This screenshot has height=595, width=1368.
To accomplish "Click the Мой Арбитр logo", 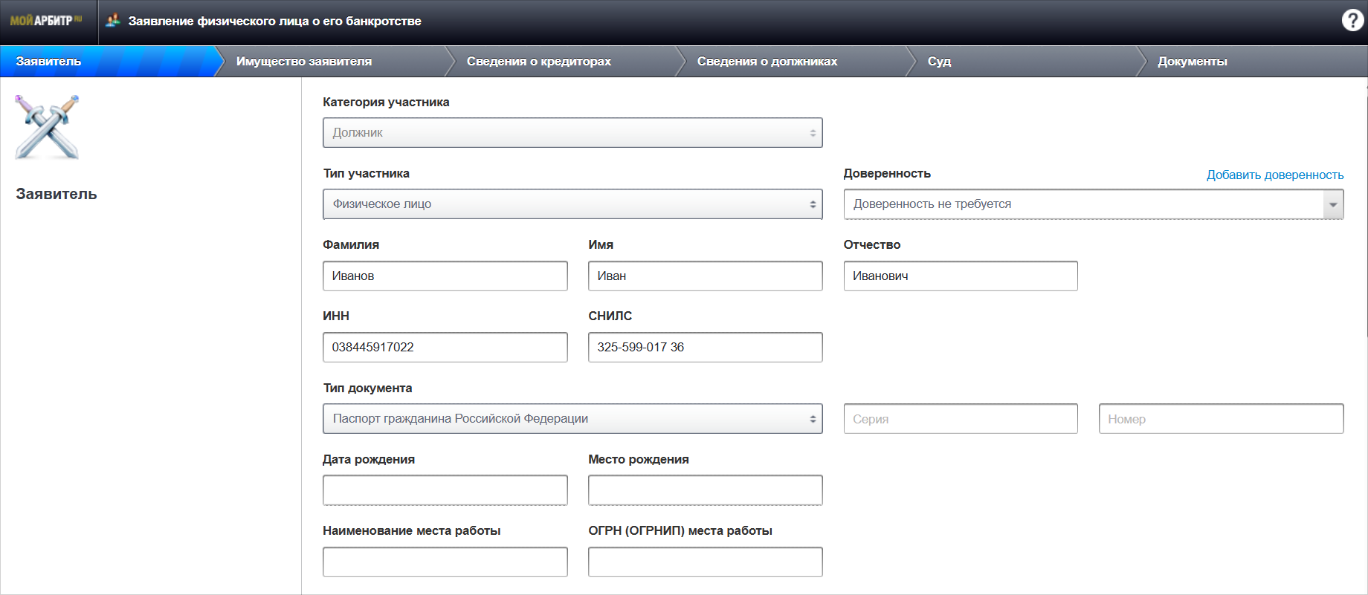I will point(46,21).
